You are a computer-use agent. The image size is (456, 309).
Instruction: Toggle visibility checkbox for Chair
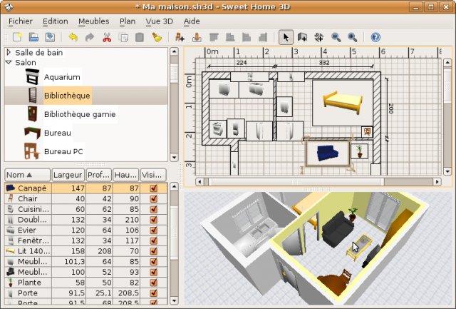point(154,198)
